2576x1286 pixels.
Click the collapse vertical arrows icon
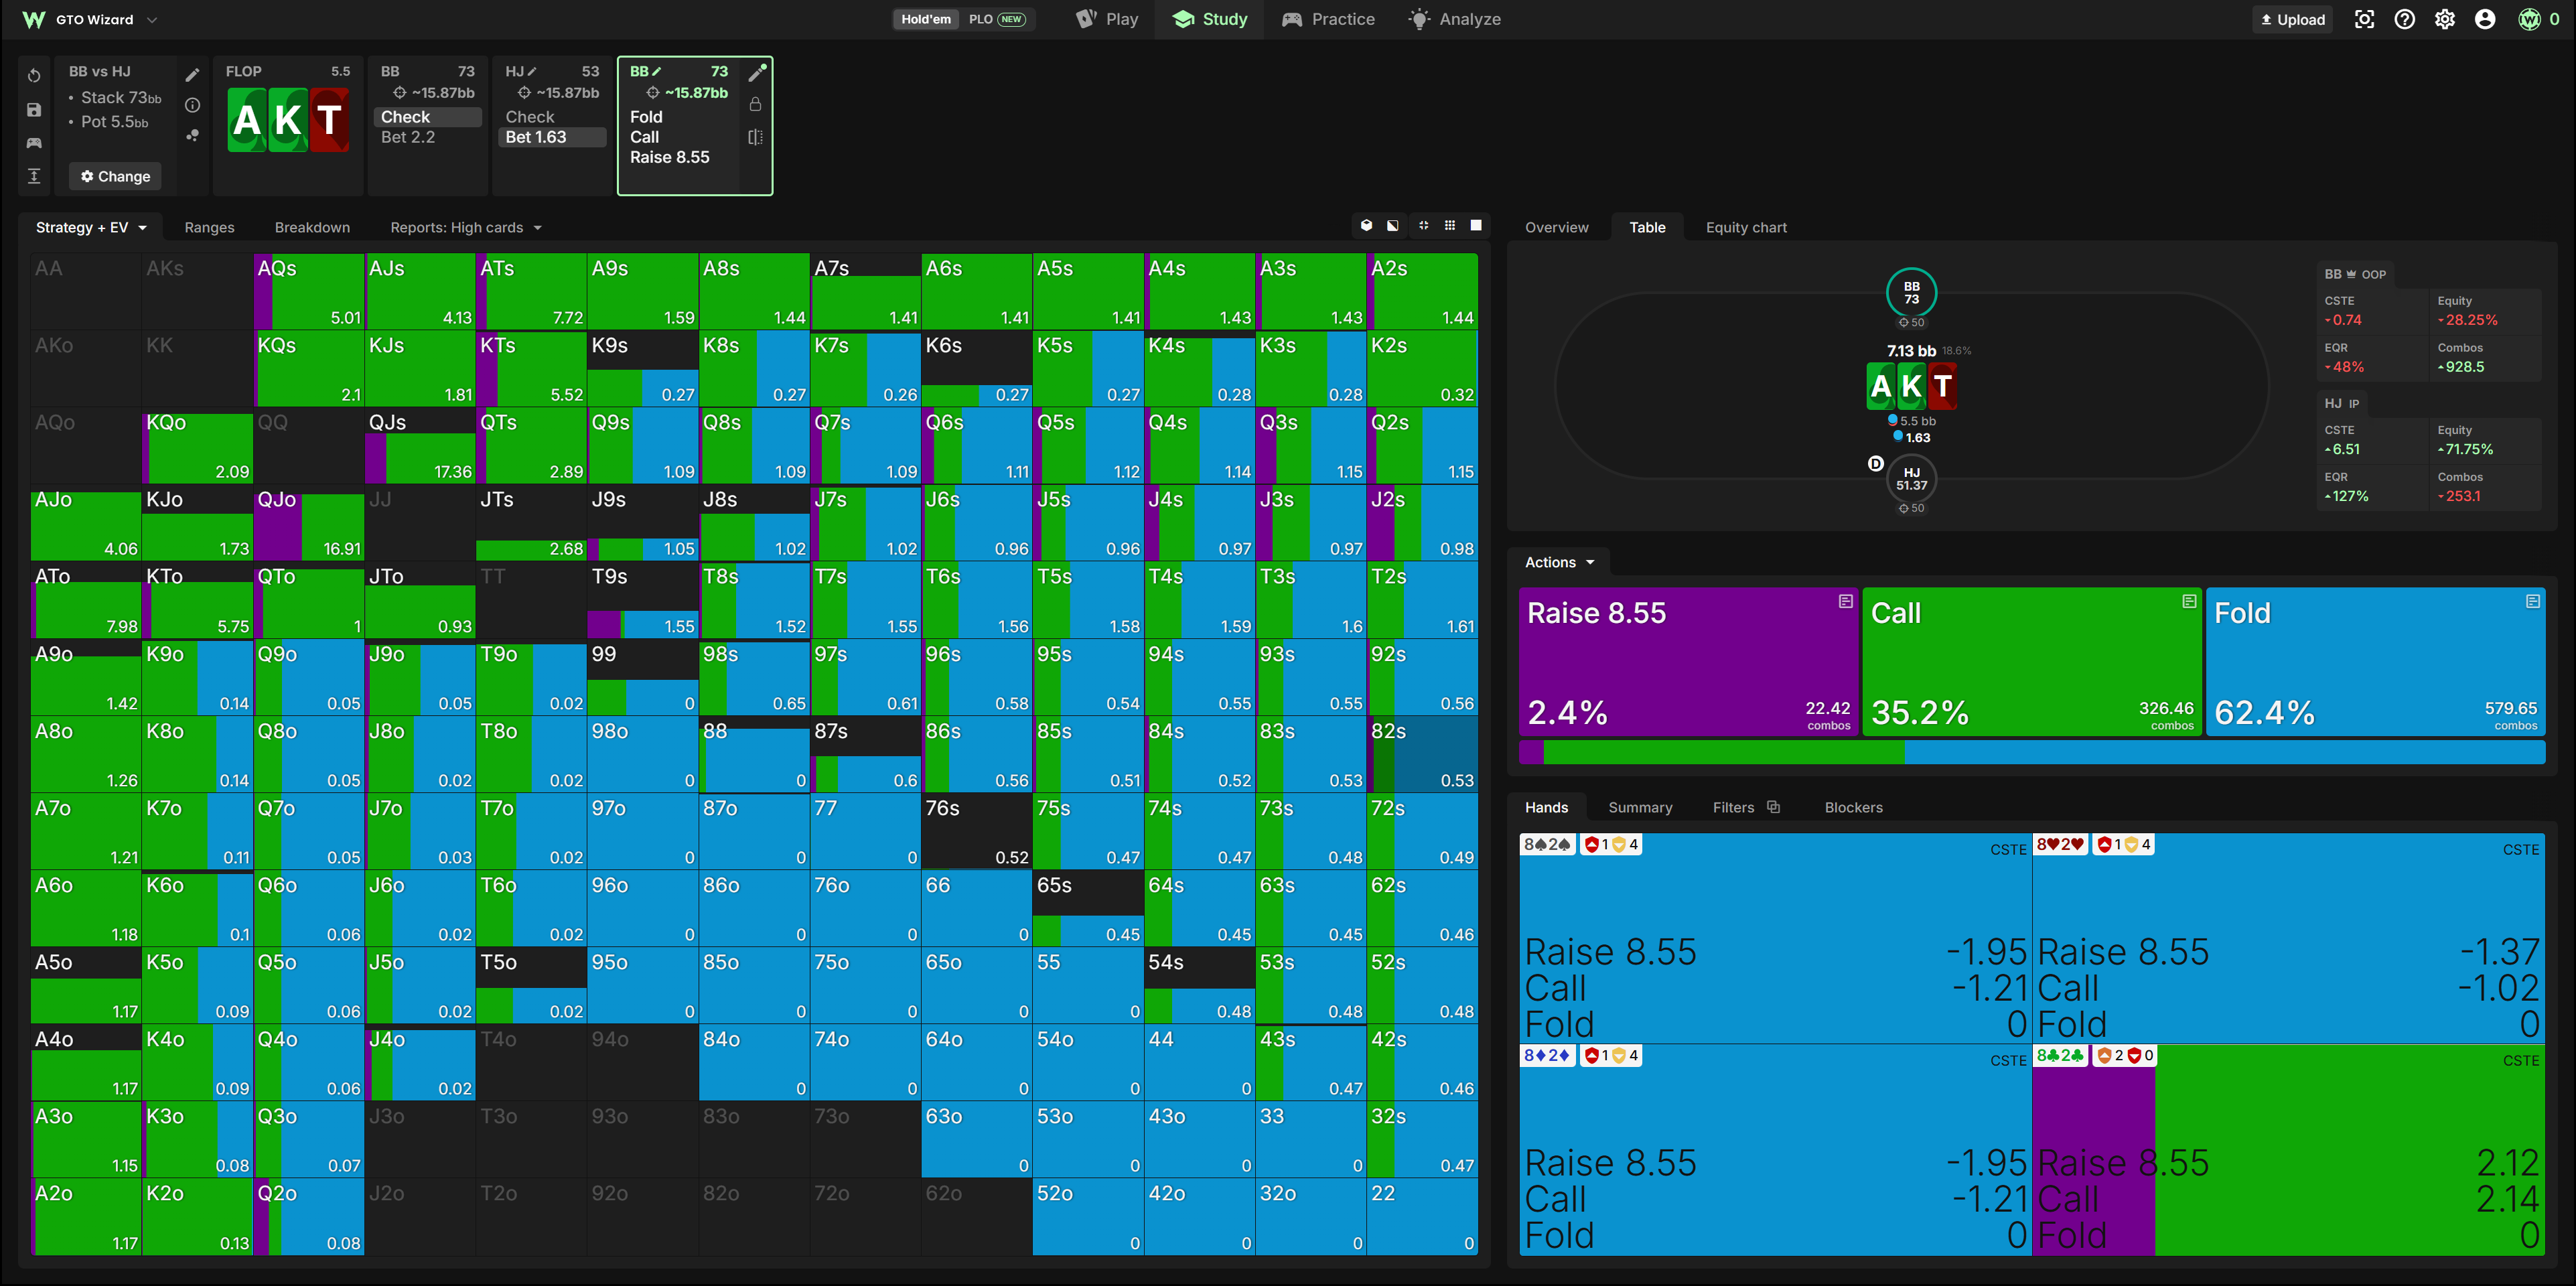tap(34, 176)
